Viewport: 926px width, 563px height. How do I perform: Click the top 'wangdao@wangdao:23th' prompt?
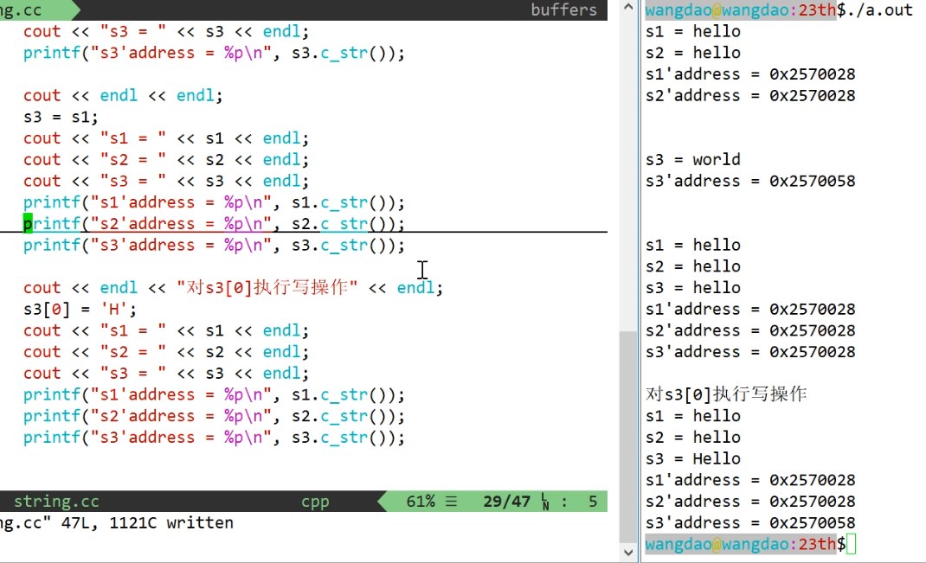pos(741,10)
